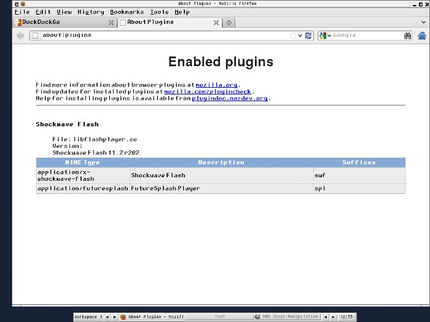Open the list all tabs dropdown
The width and height of the screenshot is (430, 322).
423,22
